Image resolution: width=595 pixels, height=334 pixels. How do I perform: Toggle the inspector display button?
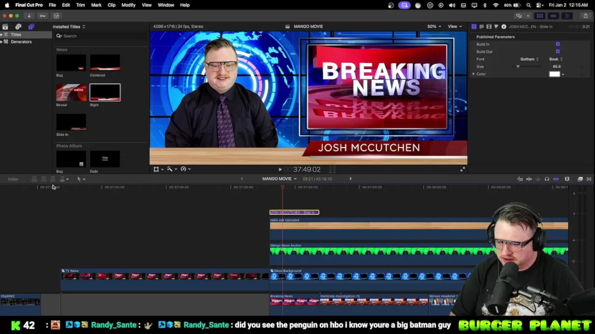(x=567, y=16)
